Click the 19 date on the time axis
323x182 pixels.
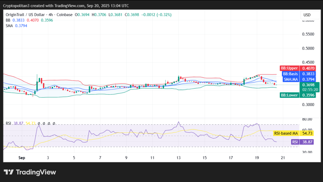coord(257,158)
